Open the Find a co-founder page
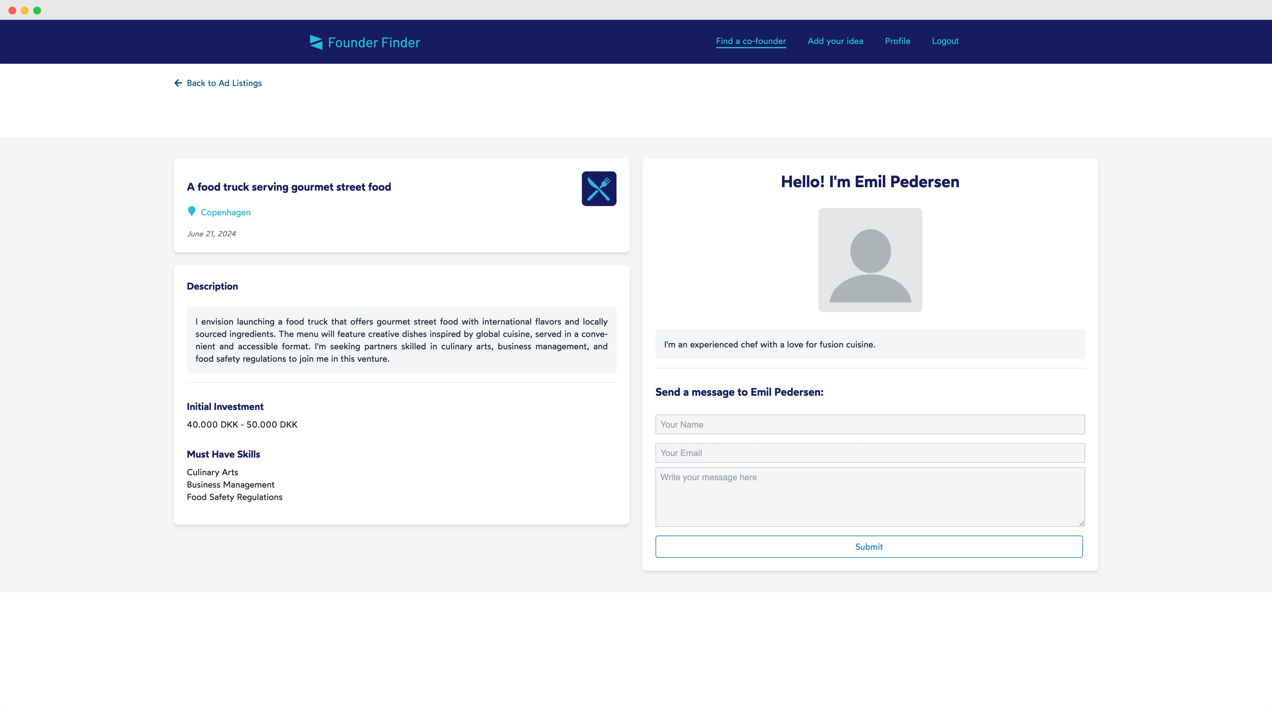 (x=750, y=41)
